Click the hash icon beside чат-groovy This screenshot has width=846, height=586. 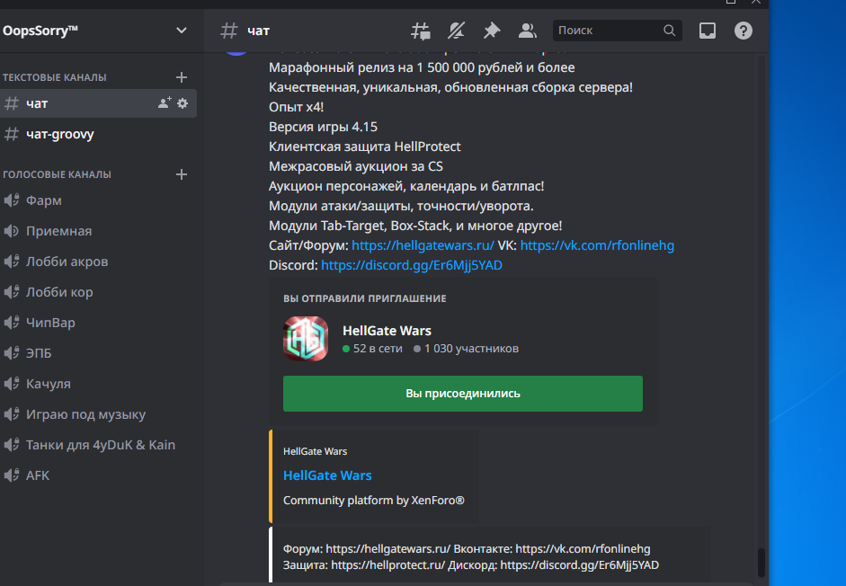tap(12, 134)
